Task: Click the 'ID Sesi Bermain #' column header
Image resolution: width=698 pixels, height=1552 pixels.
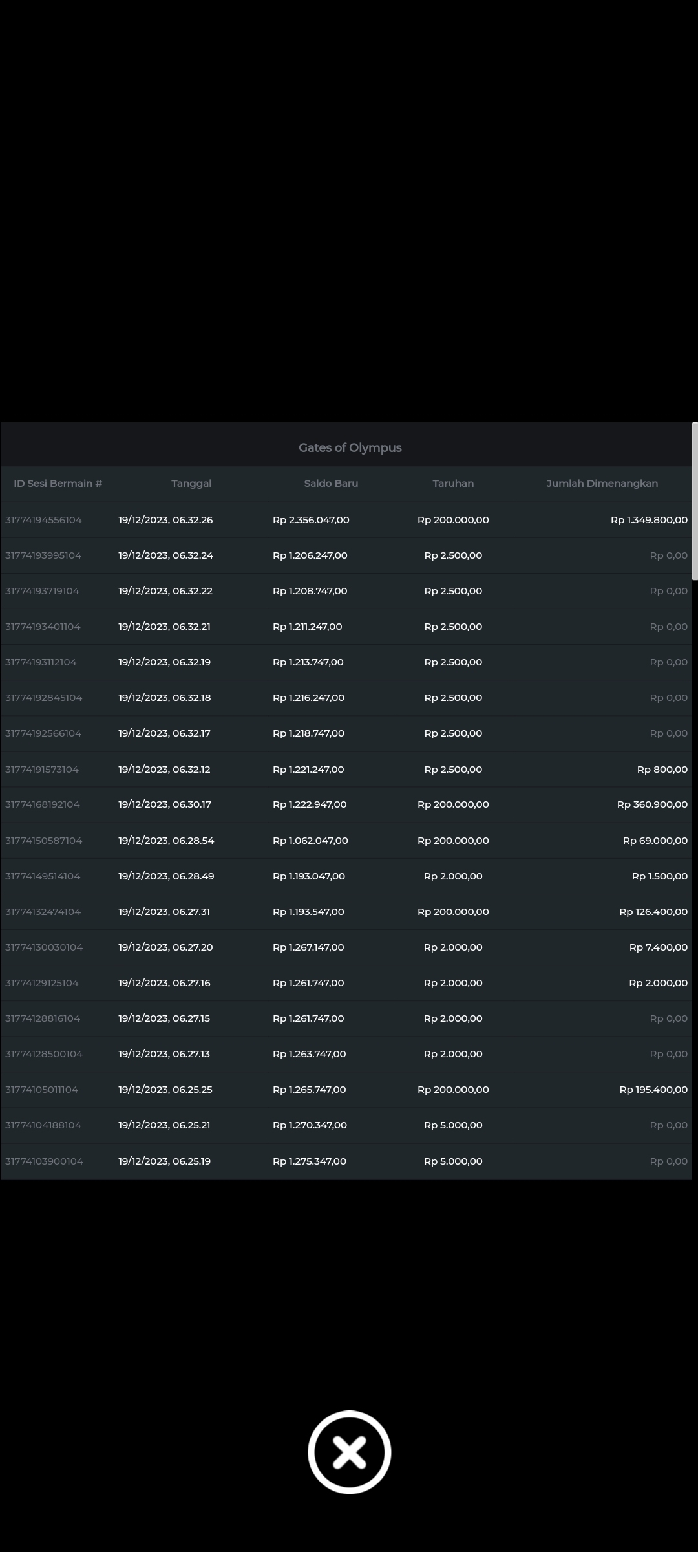Action: [58, 484]
